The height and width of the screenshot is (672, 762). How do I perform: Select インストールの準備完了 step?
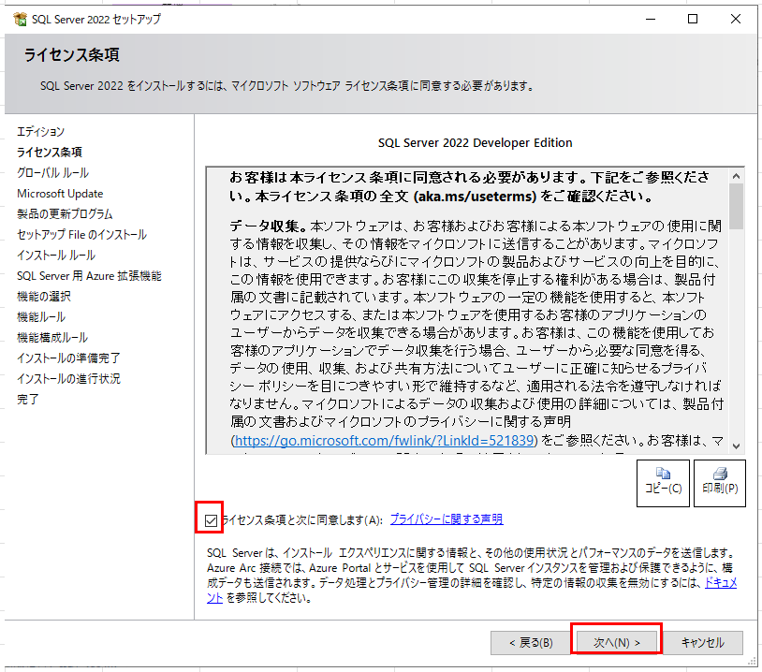(x=68, y=358)
